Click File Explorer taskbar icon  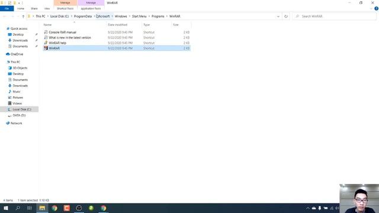point(42,208)
